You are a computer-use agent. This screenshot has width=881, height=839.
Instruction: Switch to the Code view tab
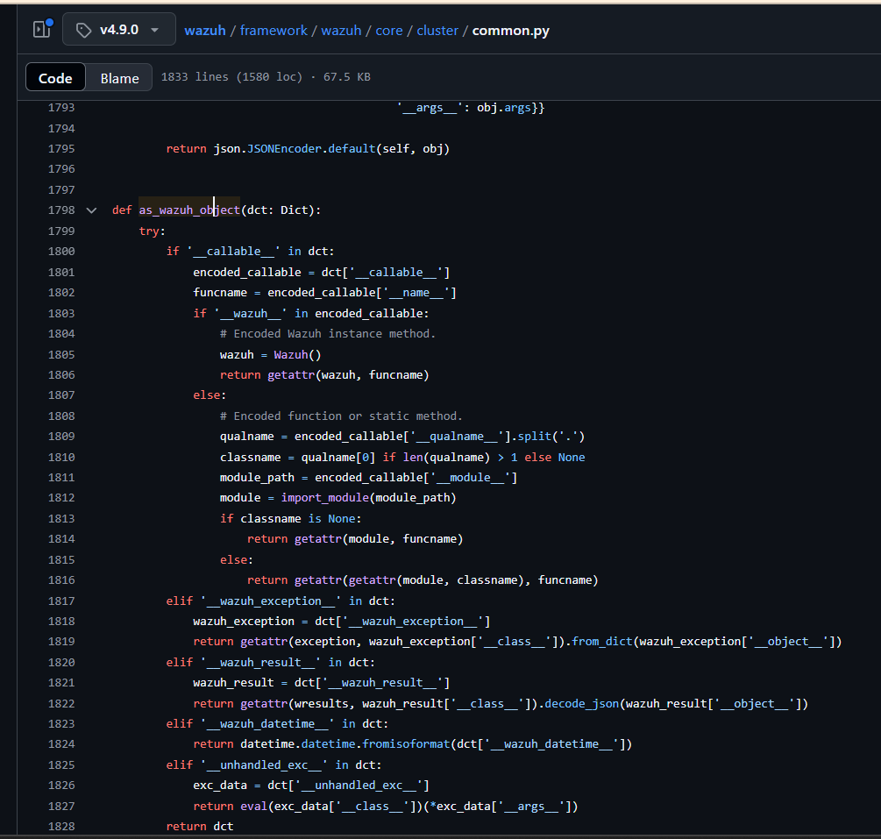[55, 77]
